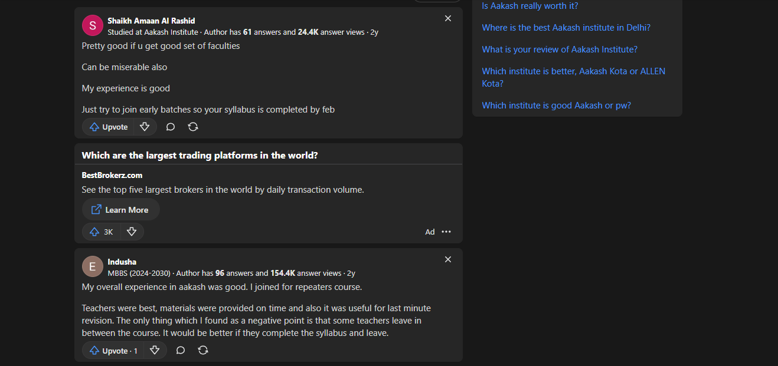
Task: Open the three-dot menu on the ad
Action: click(x=446, y=232)
